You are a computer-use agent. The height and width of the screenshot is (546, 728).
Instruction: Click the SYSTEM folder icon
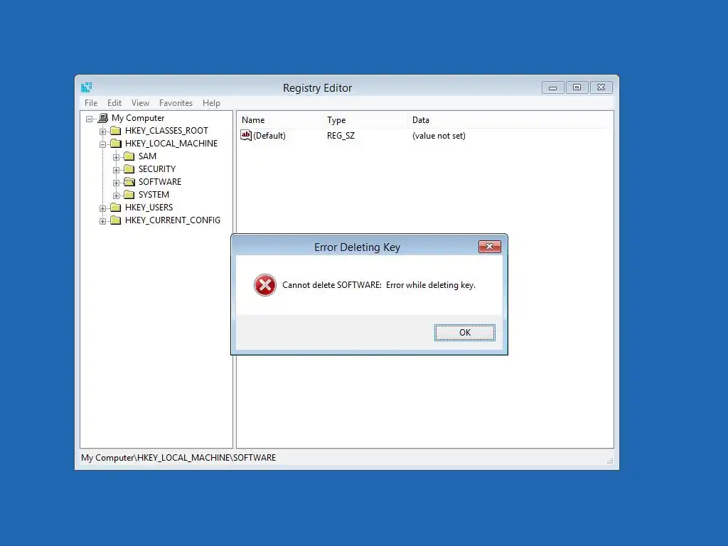click(129, 195)
